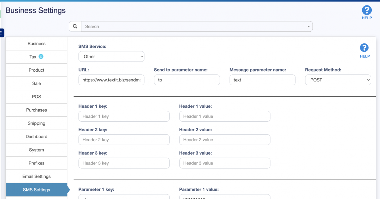Click the Parameter 1 key label
This screenshot has height=199, width=380.
click(x=96, y=189)
